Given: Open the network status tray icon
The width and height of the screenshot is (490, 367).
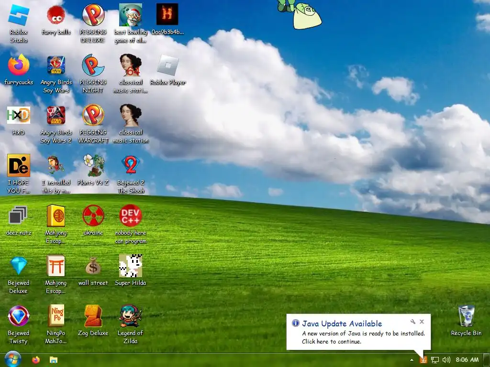Looking at the screenshot, I should tap(434, 360).
